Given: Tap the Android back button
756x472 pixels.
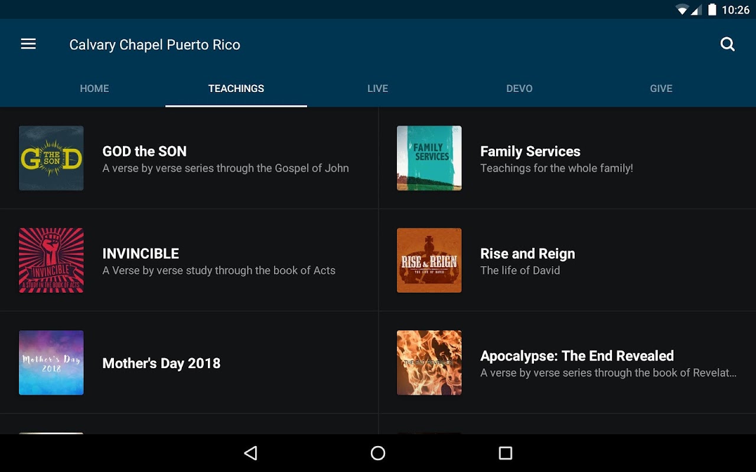Looking at the screenshot, I should point(251,453).
